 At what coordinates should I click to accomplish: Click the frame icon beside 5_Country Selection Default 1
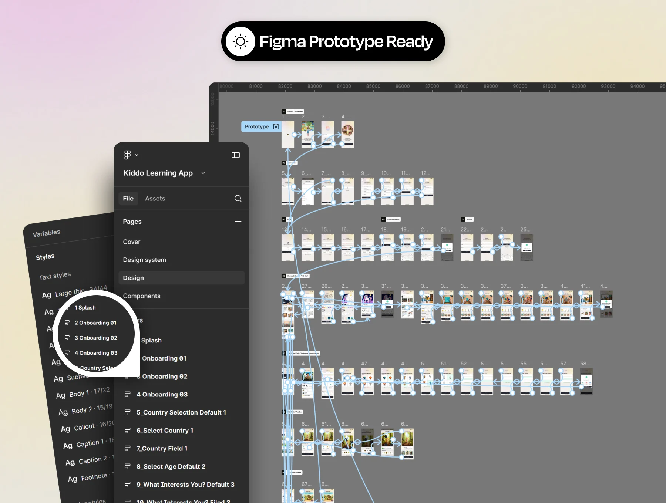(128, 412)
